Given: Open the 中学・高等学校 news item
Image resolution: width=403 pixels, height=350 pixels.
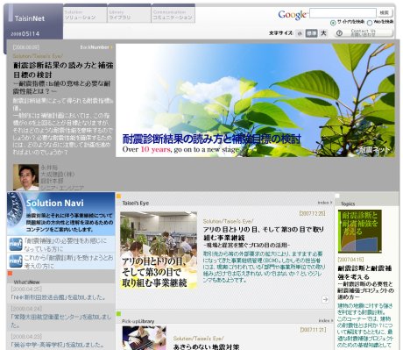Looking at the screenshot, I should [57, 345].
